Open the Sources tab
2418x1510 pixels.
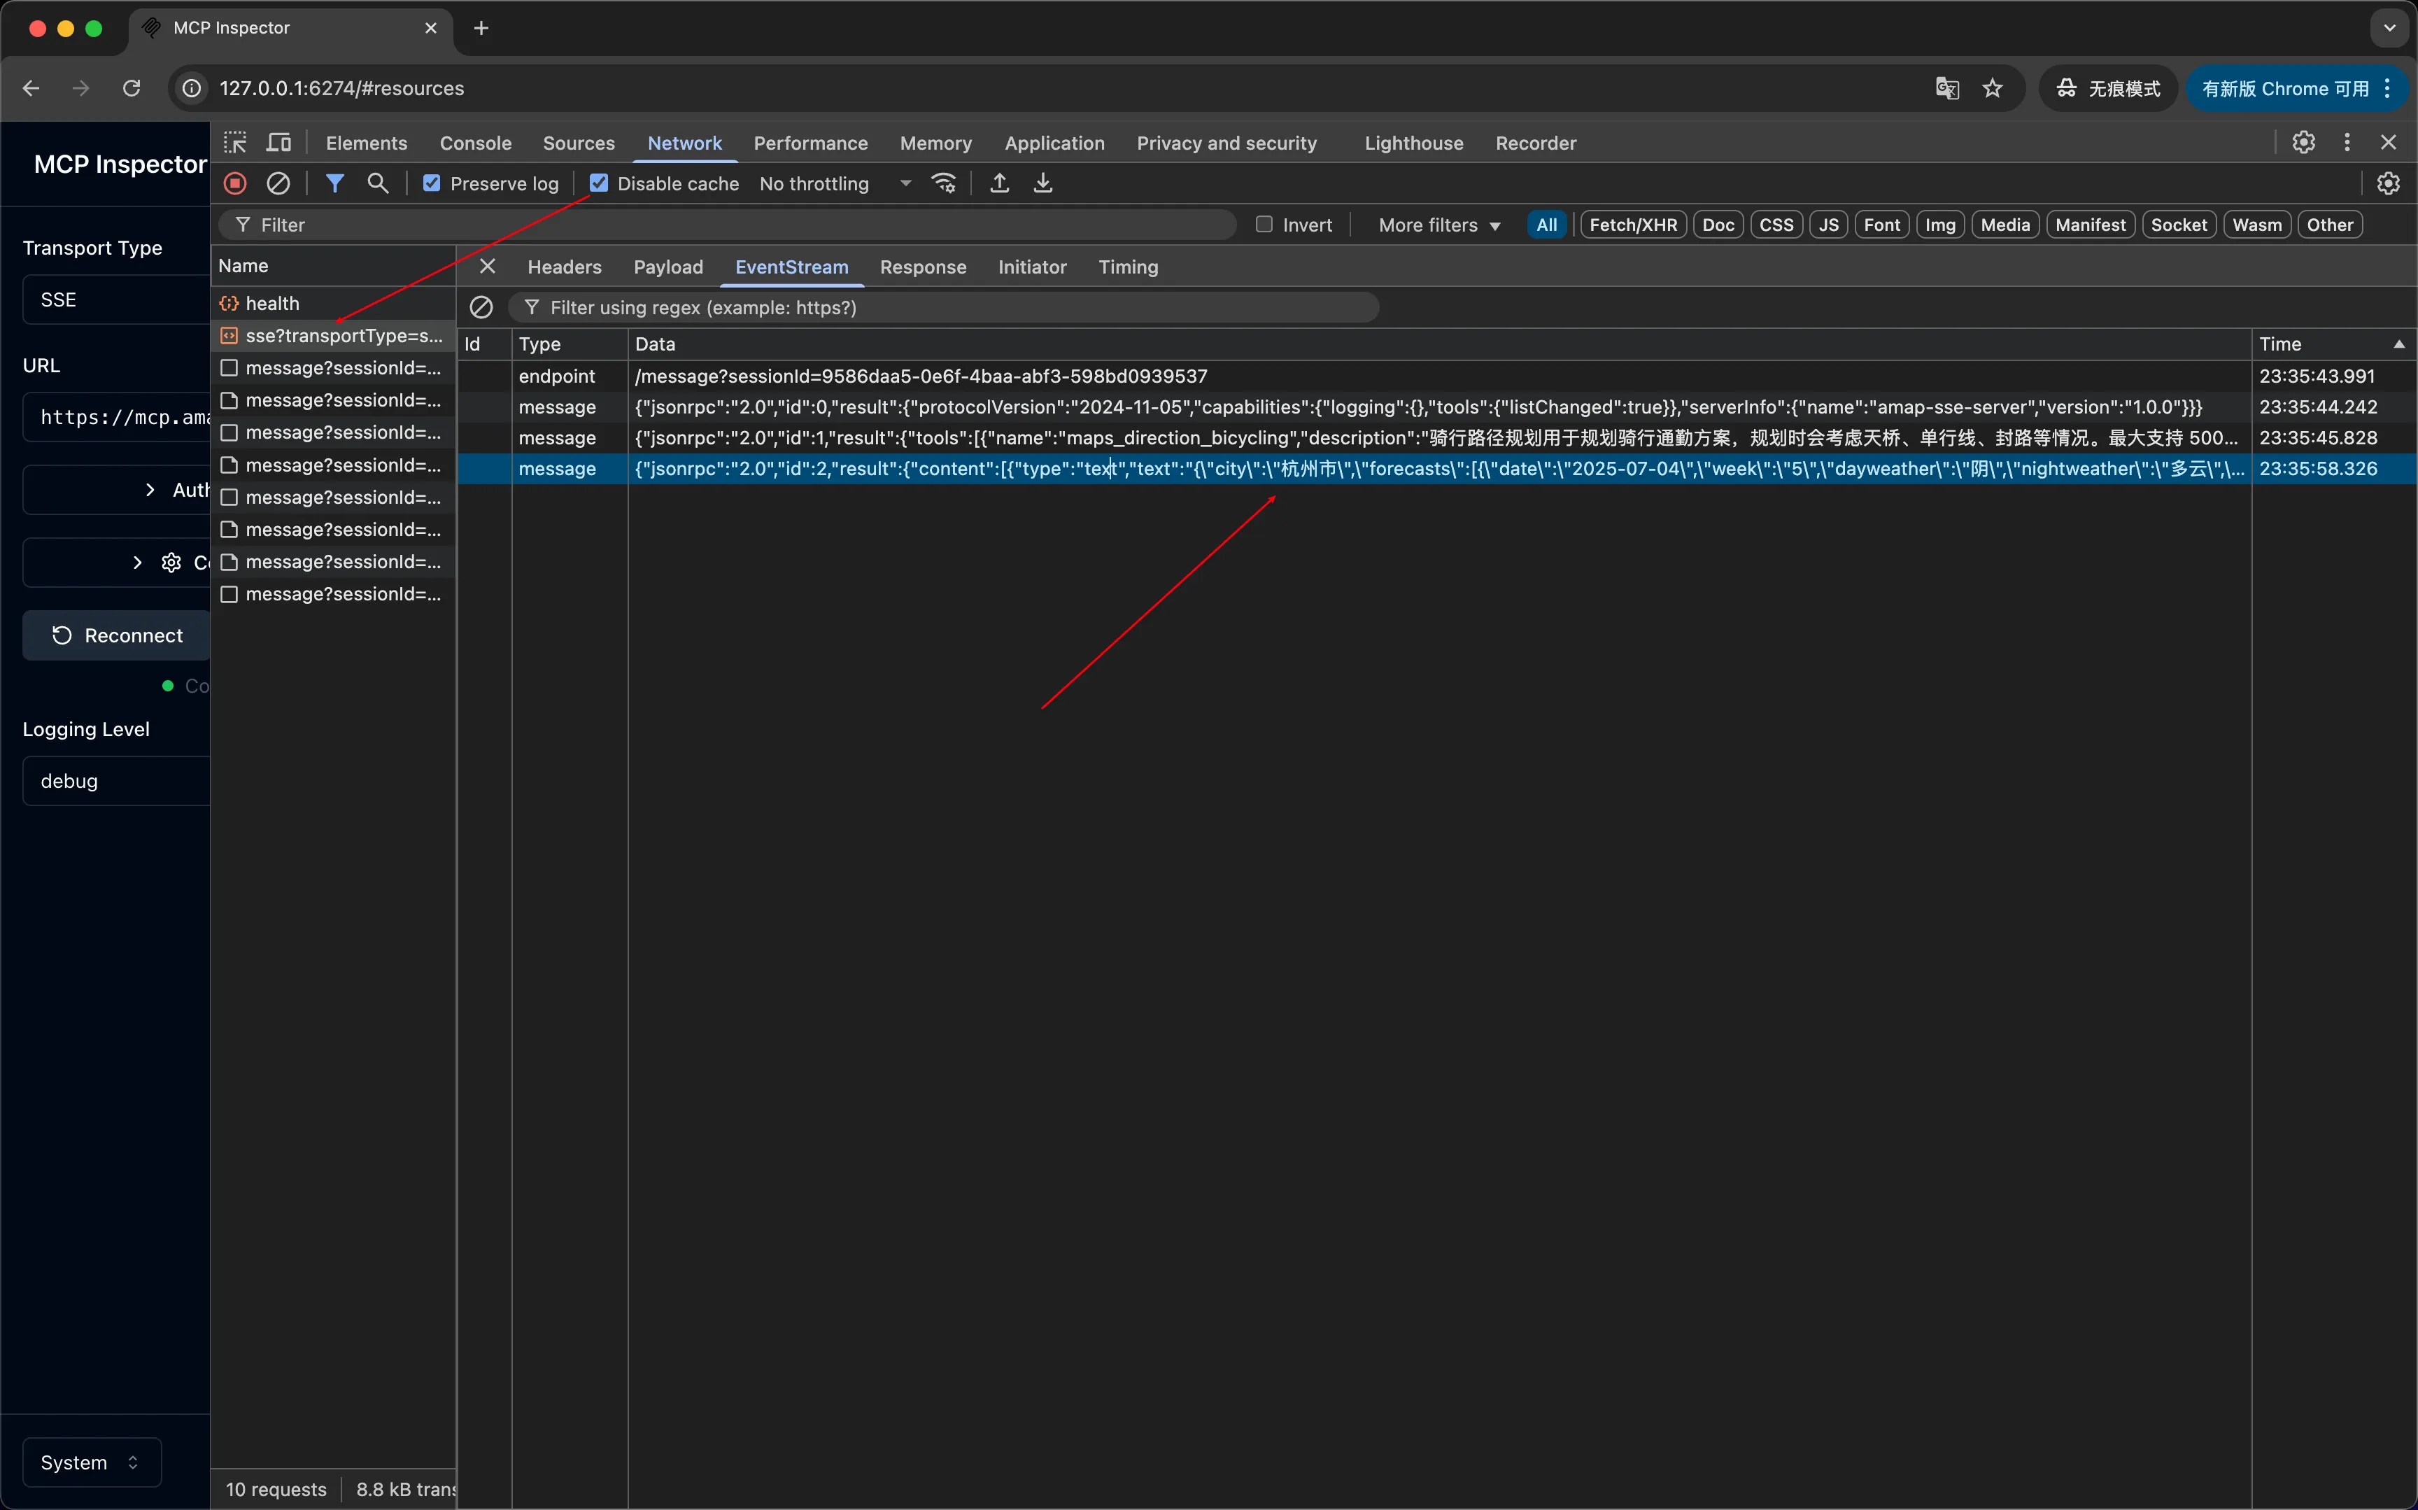(579, 143)
